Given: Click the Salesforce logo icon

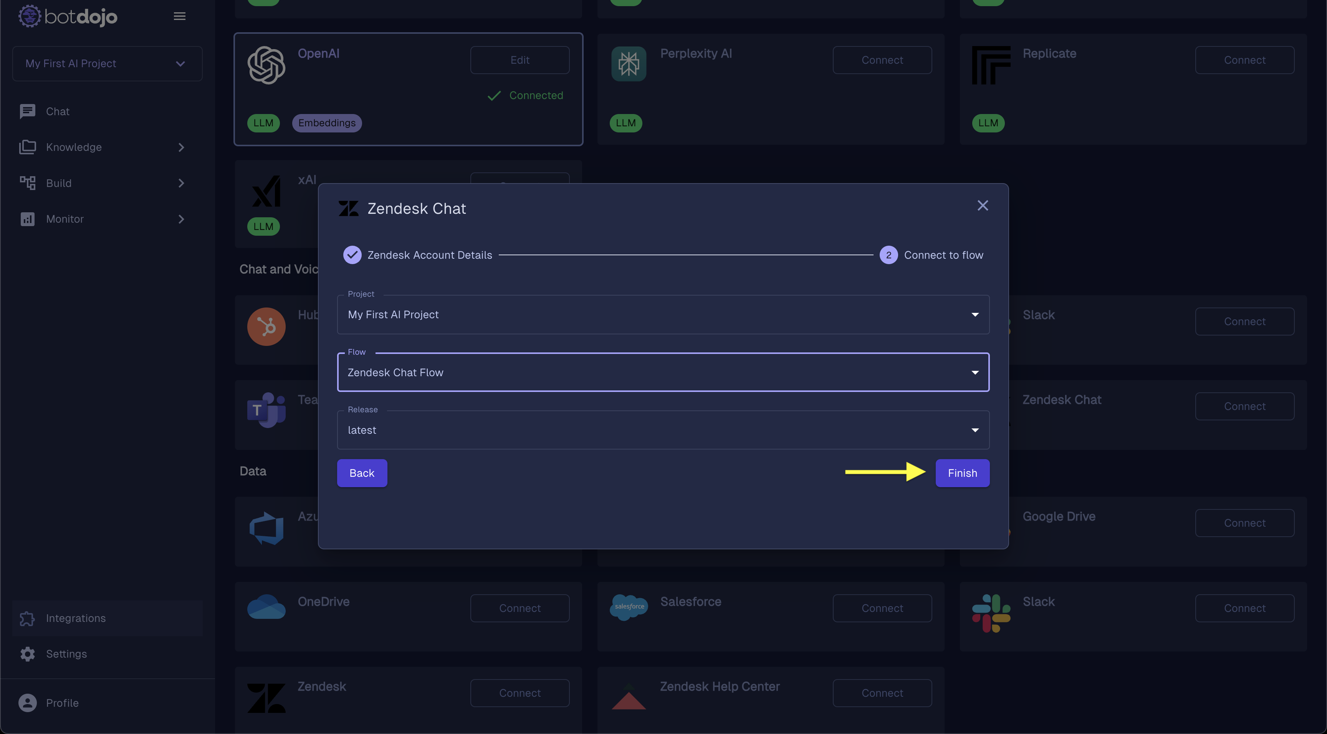Looking at the screenshot, I should tap(629, 607).
